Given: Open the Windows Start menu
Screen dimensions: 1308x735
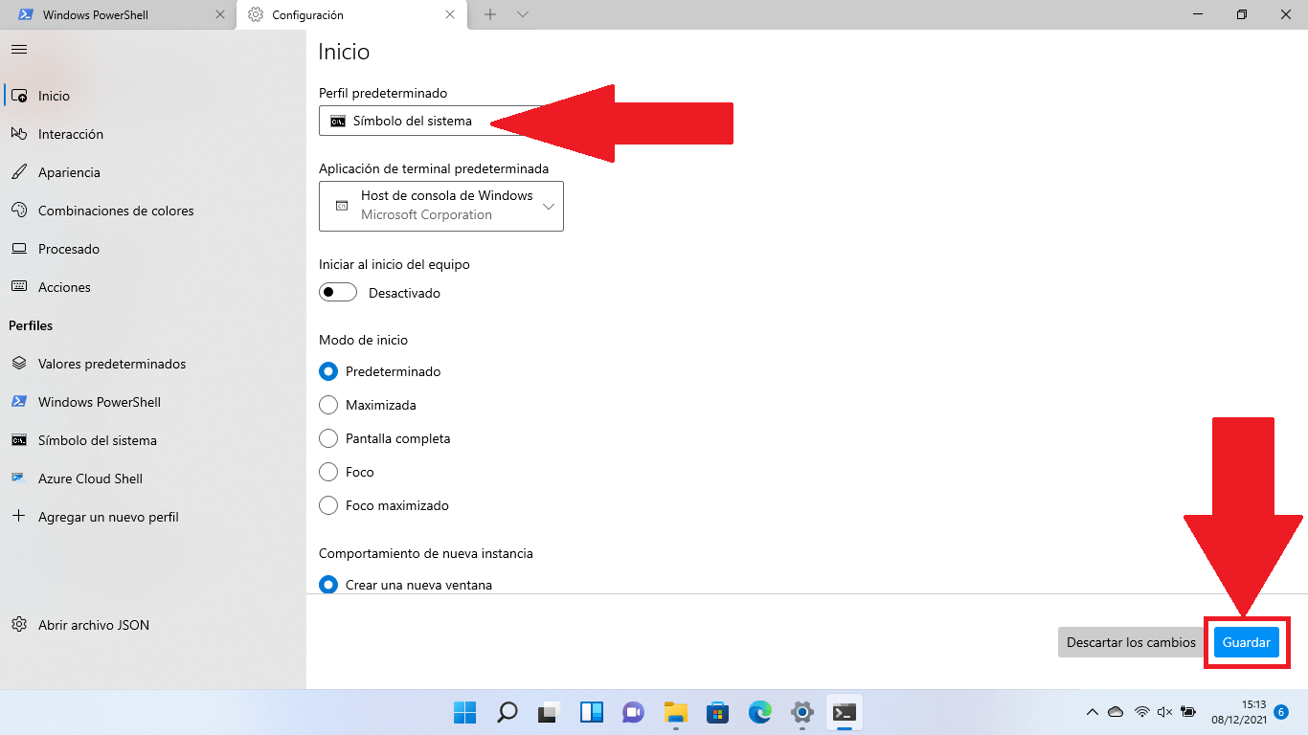Looking at the screenshot, I should (464, 712).
